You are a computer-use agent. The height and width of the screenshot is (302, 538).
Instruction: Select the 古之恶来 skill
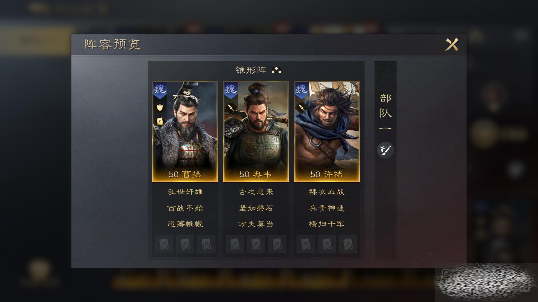[x=256, y=192]
